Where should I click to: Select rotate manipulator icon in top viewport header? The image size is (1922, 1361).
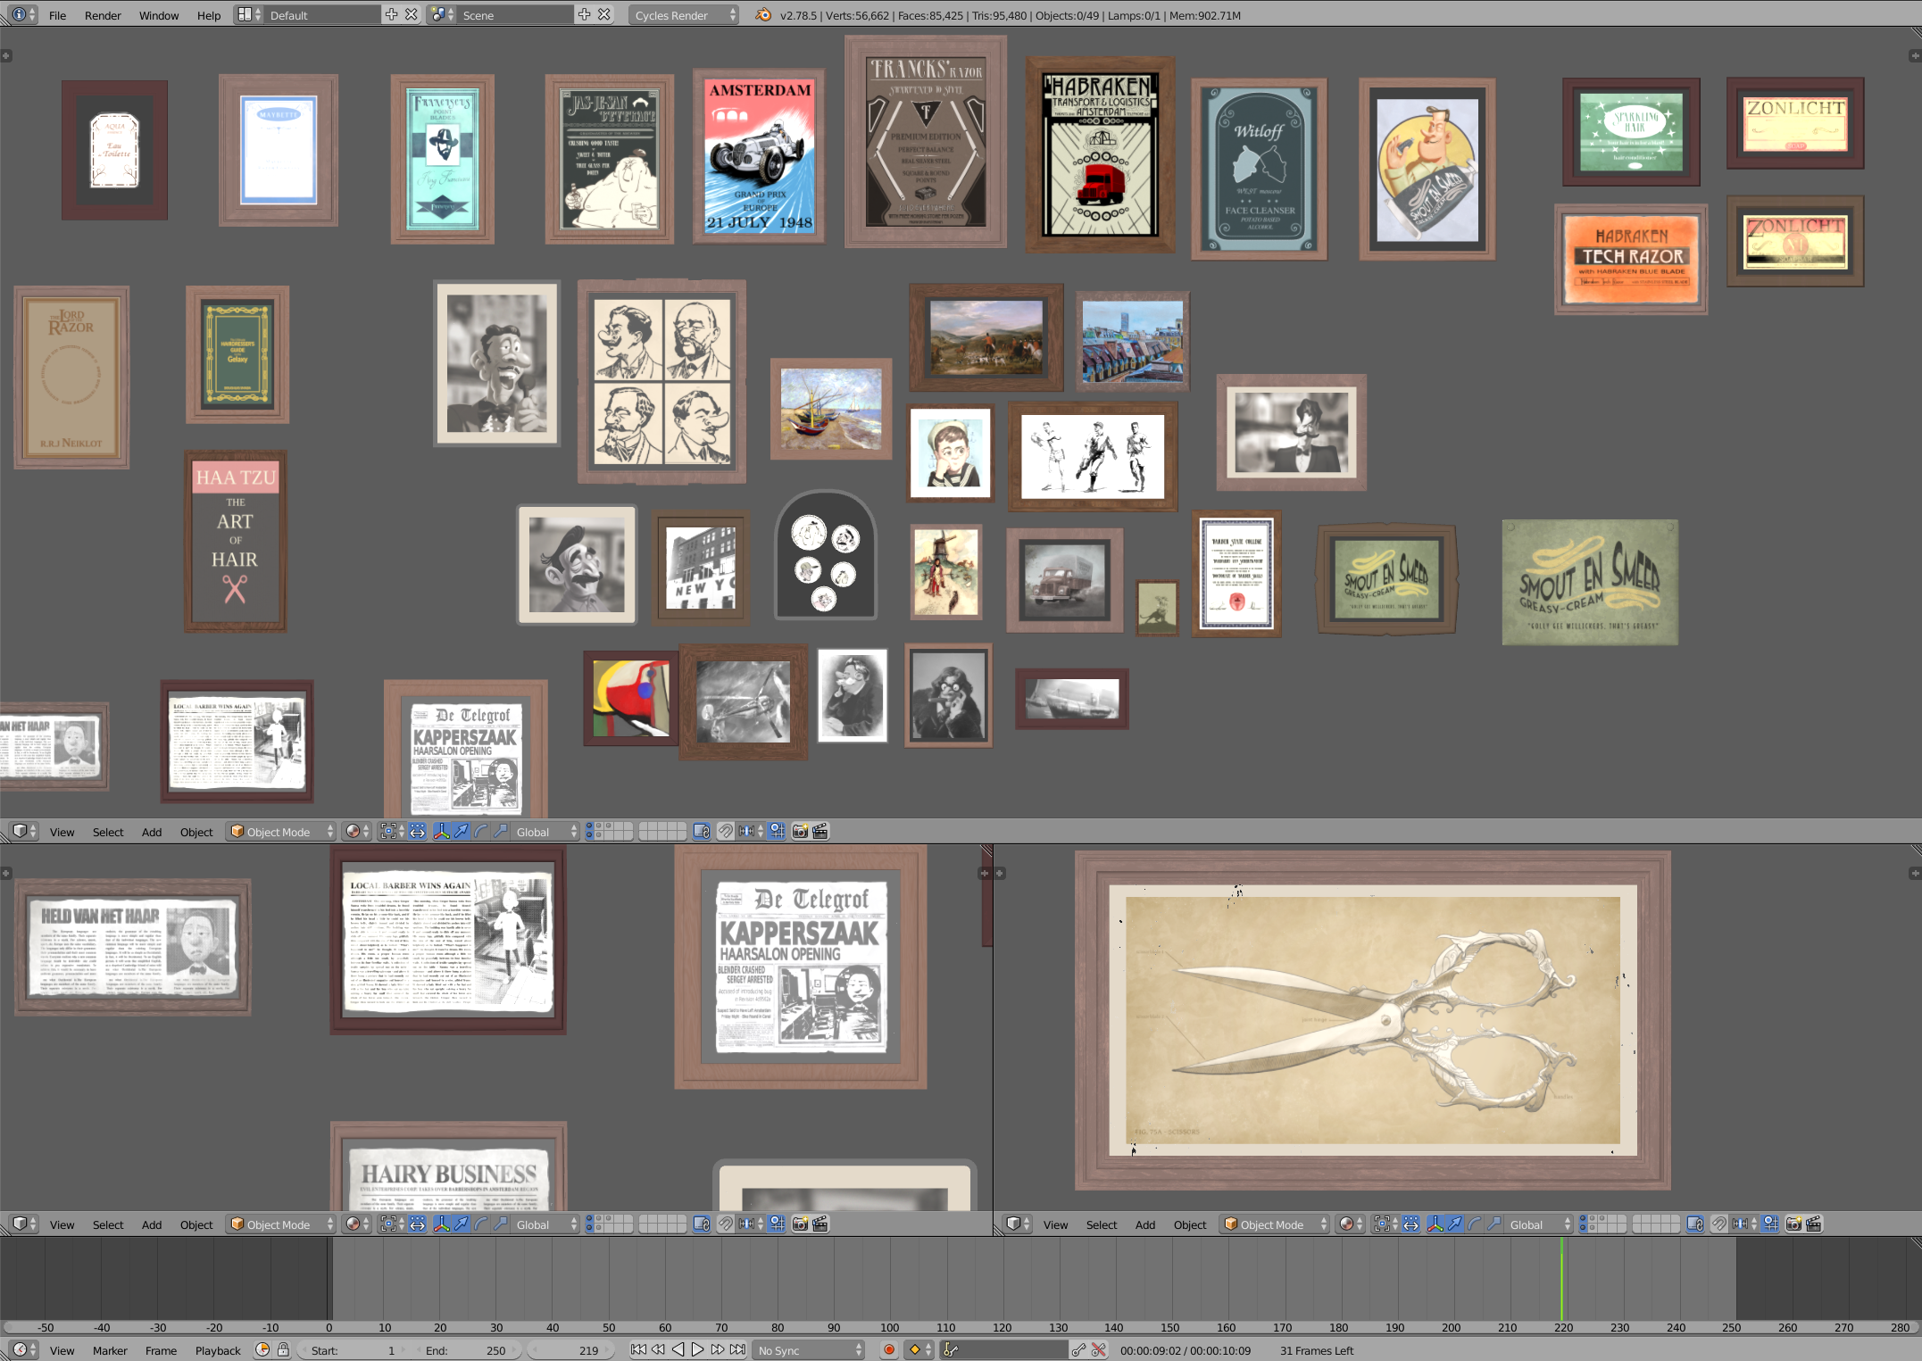tap(481, 832)
